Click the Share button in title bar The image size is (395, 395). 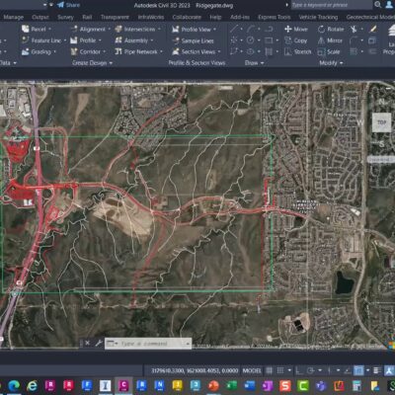pyautogui.click(x=68, y=5)
